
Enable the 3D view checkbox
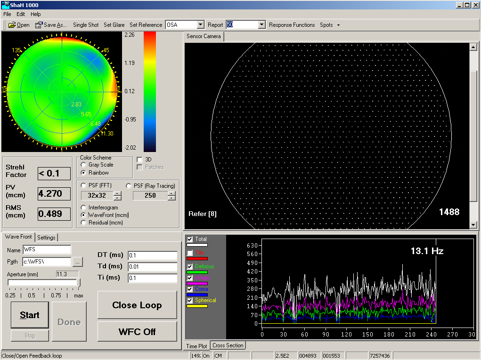coord(139,159)
